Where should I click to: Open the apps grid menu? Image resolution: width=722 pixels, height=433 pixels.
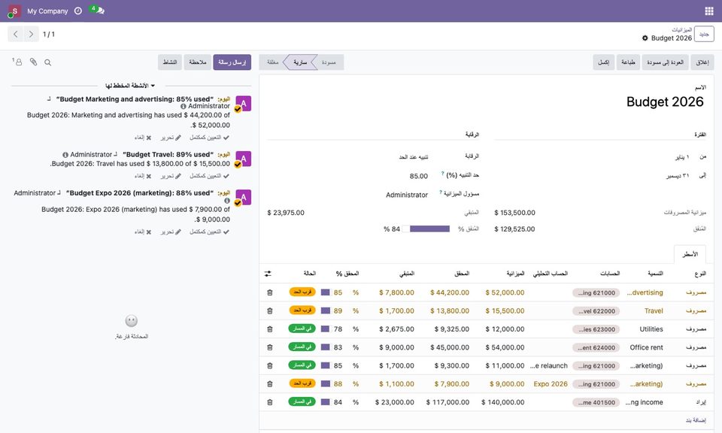[x=709, y=11]
